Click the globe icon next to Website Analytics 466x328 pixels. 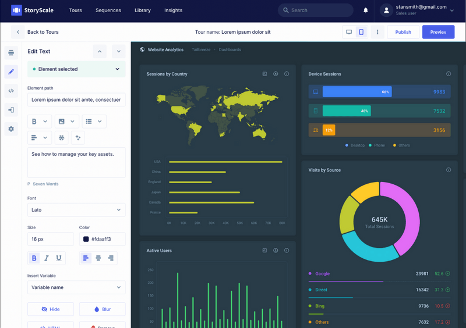coord(142,49)
